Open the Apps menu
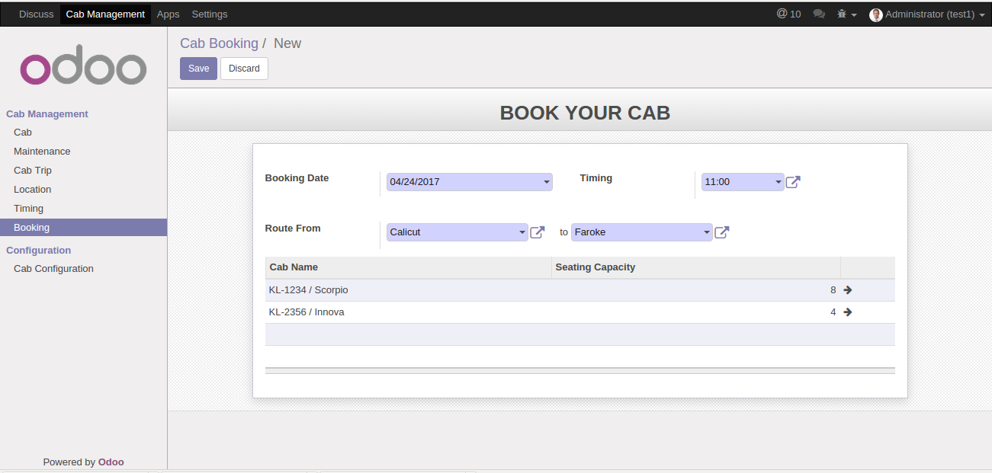 pyautogui.click(x=168, y=14)
